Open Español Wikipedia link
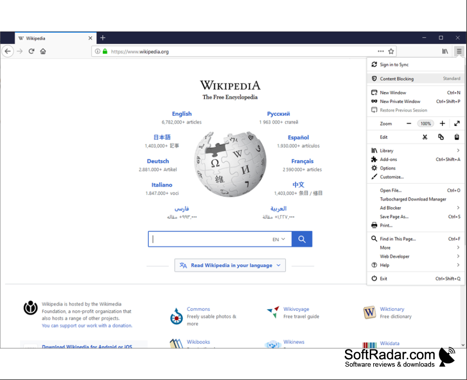467x380 pixels. 298,137
